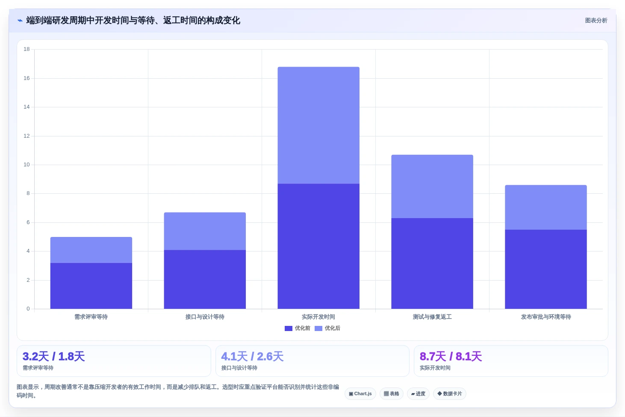Click the chart title 端到端研发周期 heading

133,21
